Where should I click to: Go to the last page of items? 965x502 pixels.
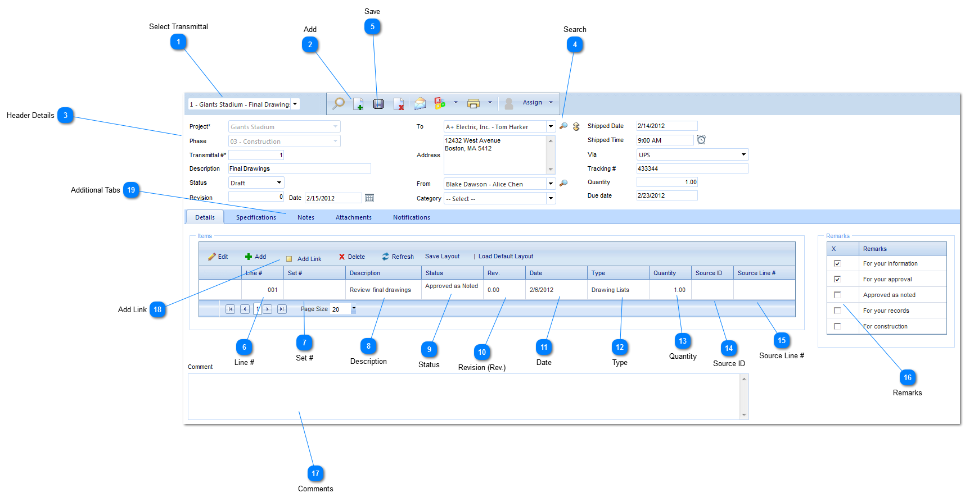tap(282, 309)
